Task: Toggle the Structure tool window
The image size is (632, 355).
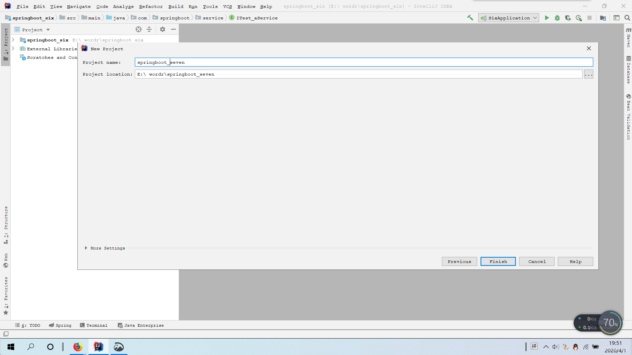Action: [6, 225]
